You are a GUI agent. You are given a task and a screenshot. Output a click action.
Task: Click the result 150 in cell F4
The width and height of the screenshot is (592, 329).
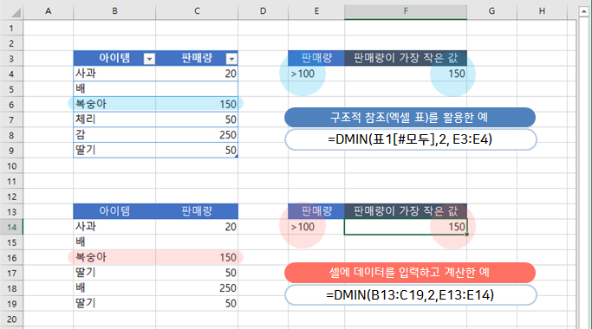(406, 74)
